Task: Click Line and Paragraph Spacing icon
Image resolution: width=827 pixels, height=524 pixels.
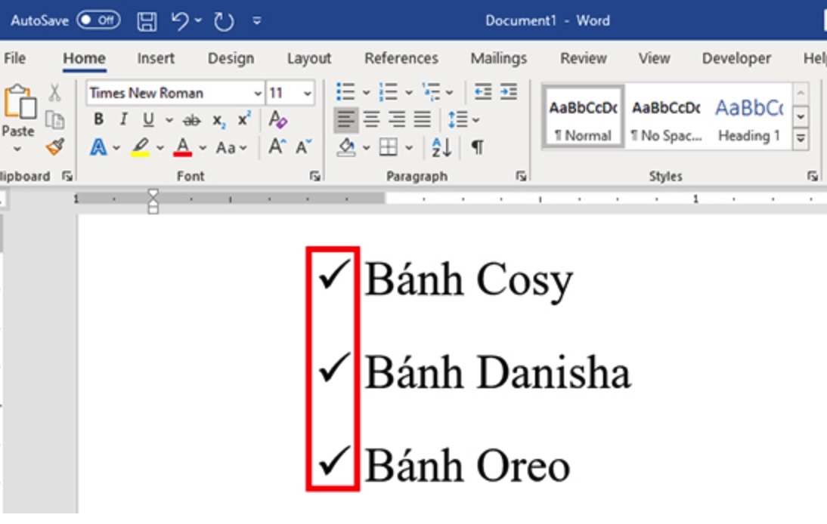Action: pos(458,119)
